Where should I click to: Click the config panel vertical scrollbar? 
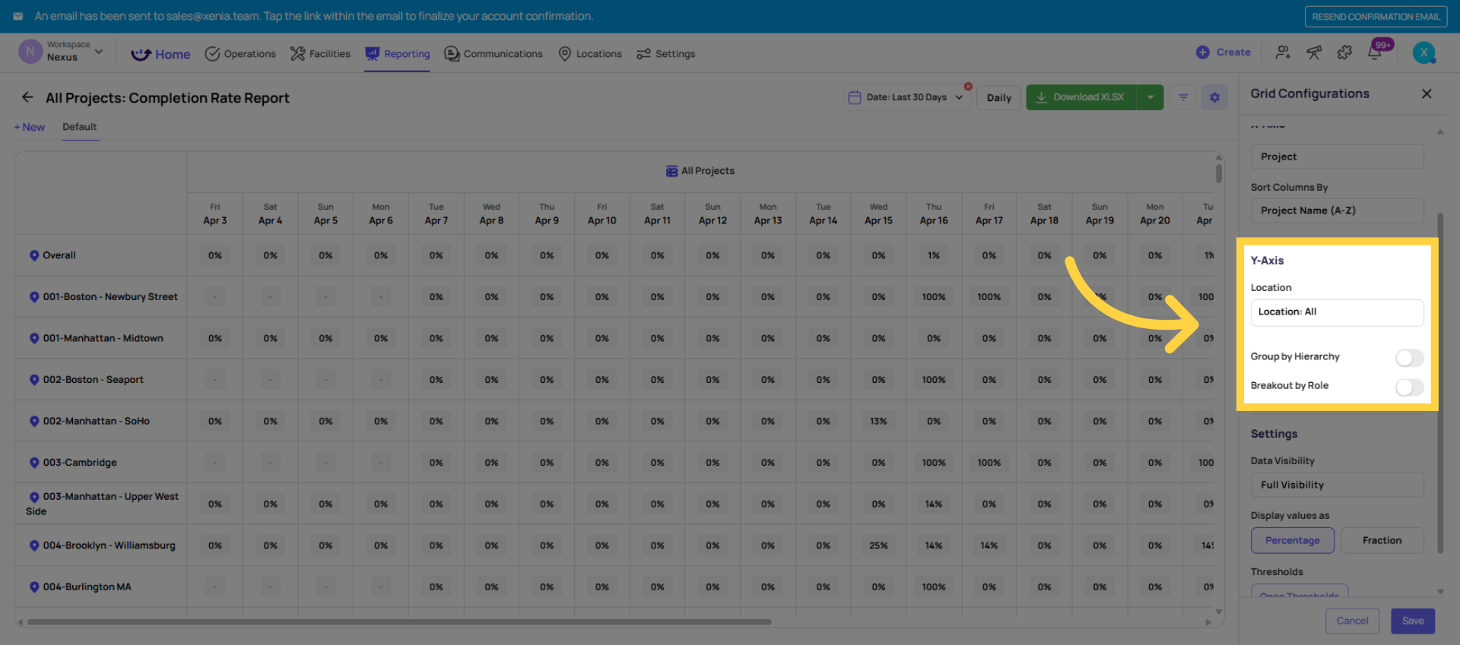point(1440,382)
